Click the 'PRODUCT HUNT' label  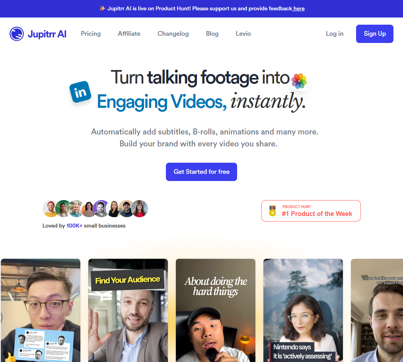point(297,206)
